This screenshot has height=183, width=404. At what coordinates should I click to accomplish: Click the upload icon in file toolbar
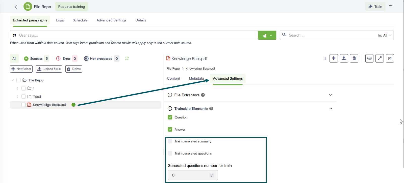point(344,58)
